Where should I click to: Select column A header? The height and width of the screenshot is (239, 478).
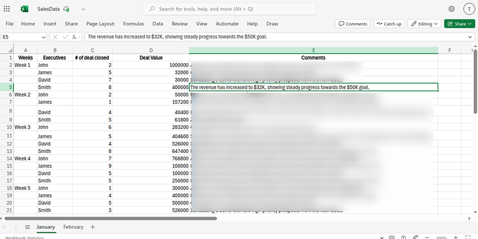(26, 50)
